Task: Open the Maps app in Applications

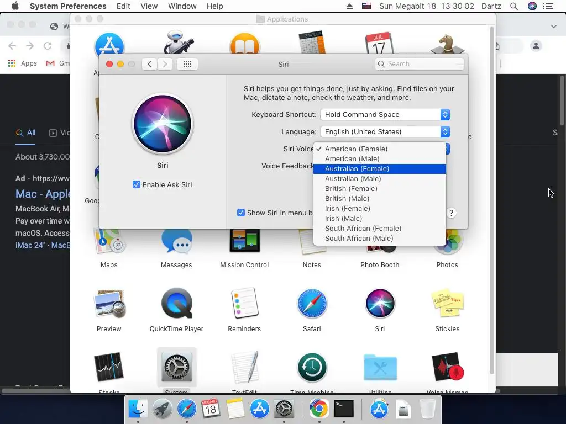Action: click(x=109, y=242)
